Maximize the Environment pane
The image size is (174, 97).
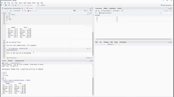171,8
